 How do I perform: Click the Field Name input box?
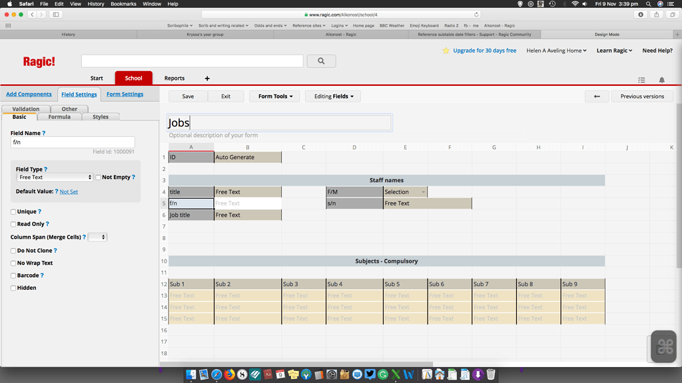73,142
